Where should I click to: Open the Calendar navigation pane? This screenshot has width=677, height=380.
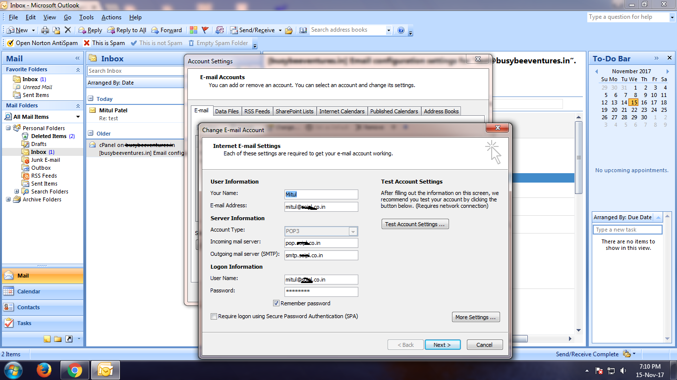click(x=43, y=291)
